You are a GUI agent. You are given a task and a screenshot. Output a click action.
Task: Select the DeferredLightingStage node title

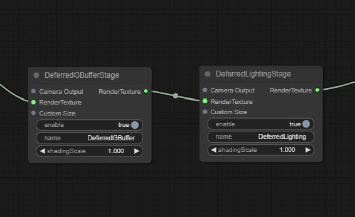click(x=253, y=74)
